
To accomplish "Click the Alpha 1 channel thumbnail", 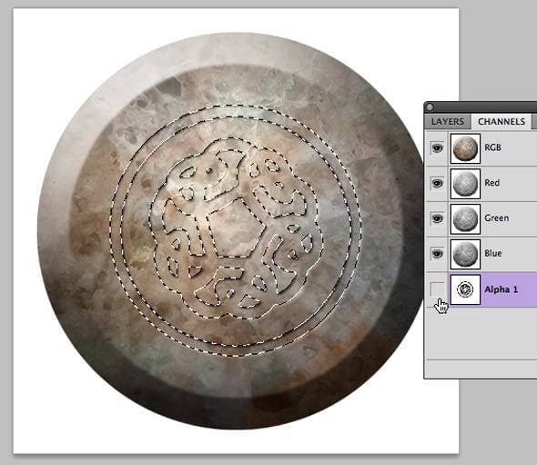I will [x=465, y=289].
